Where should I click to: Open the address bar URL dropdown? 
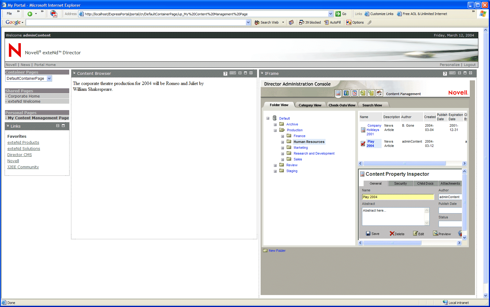pyautogui.click(x=331, y=14)
